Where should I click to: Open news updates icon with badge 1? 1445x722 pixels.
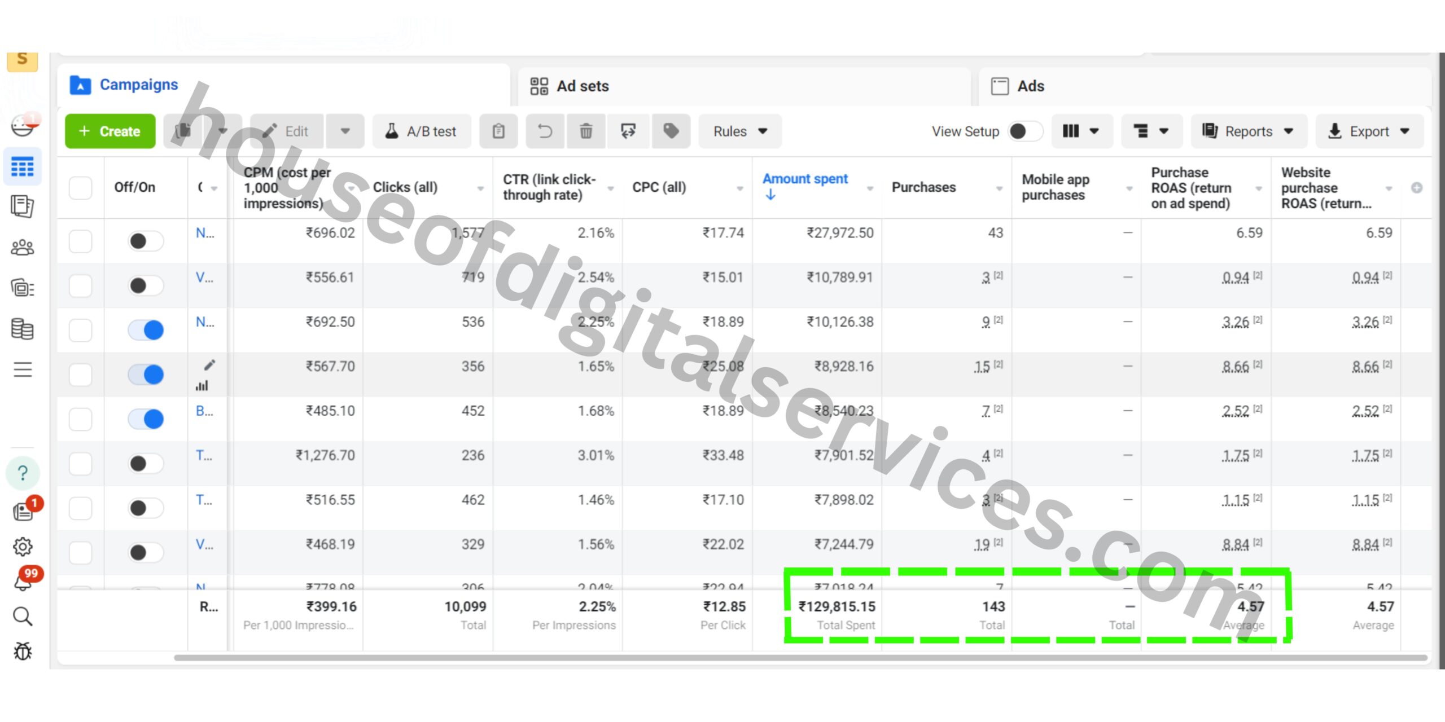click(x=24, y=510)
